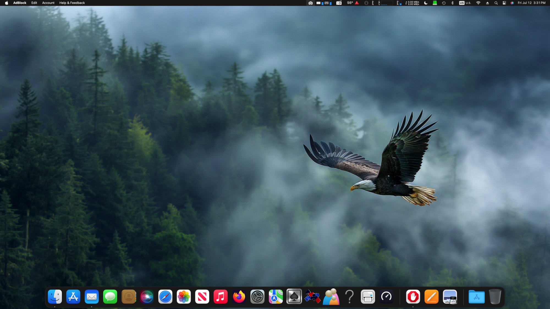Toggle Bluetooth status menu icon
The width and height of the screenshot is (550, 309).
[452, 3]
